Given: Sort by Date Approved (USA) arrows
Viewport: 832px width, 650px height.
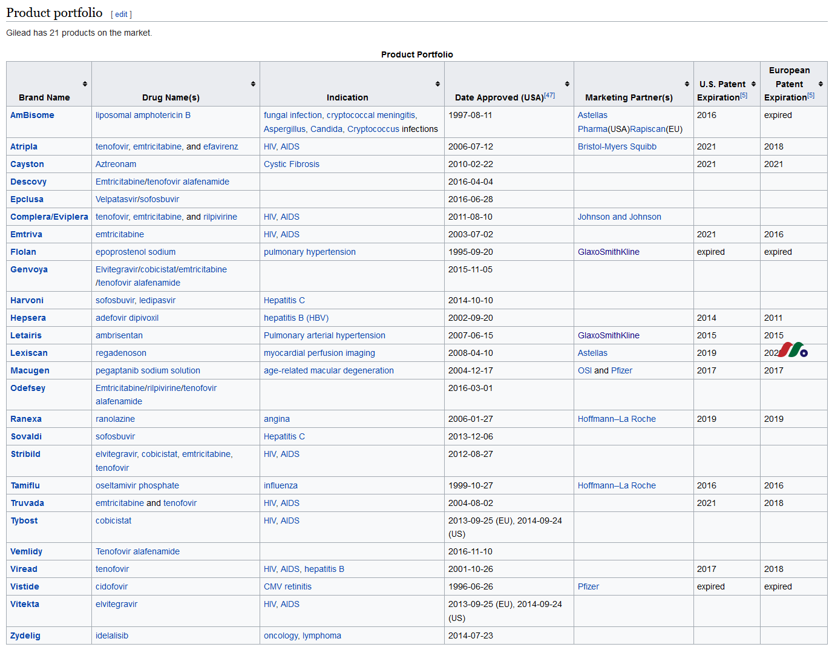Looking at the screenshot, I should click(567, 84).
